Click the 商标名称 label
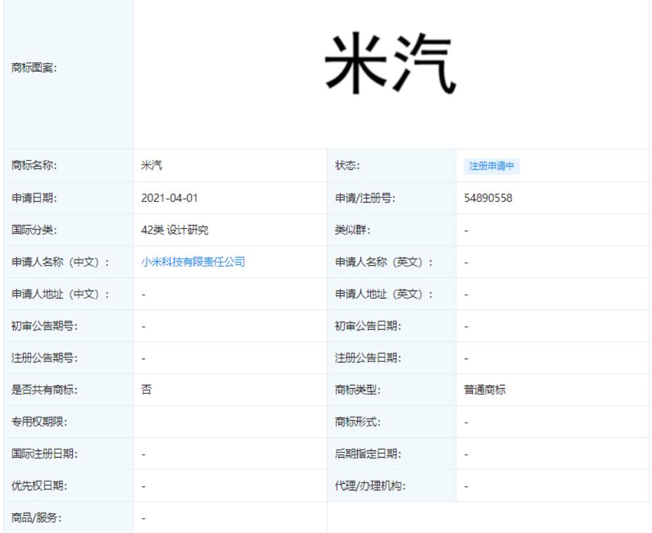Viewport: 652px width, 533px height. [34, 165]
